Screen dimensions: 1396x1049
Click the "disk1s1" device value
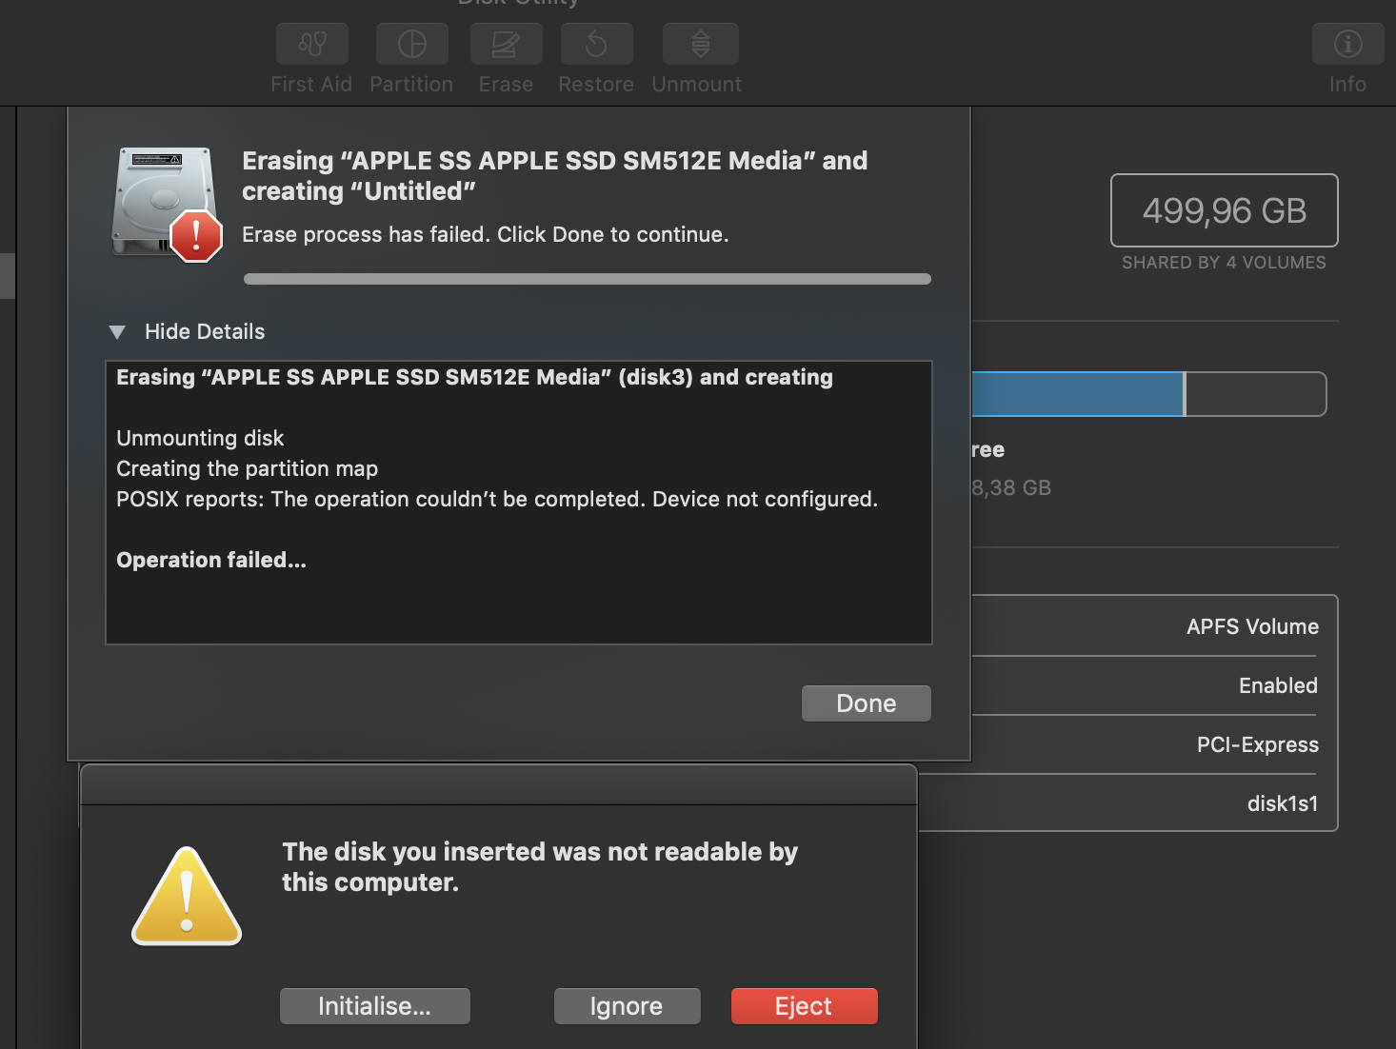pos(1283,803)
